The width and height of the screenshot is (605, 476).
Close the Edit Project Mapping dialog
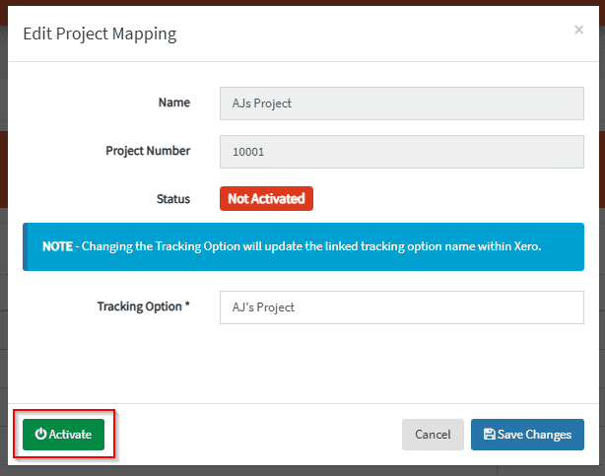point(578,30)
